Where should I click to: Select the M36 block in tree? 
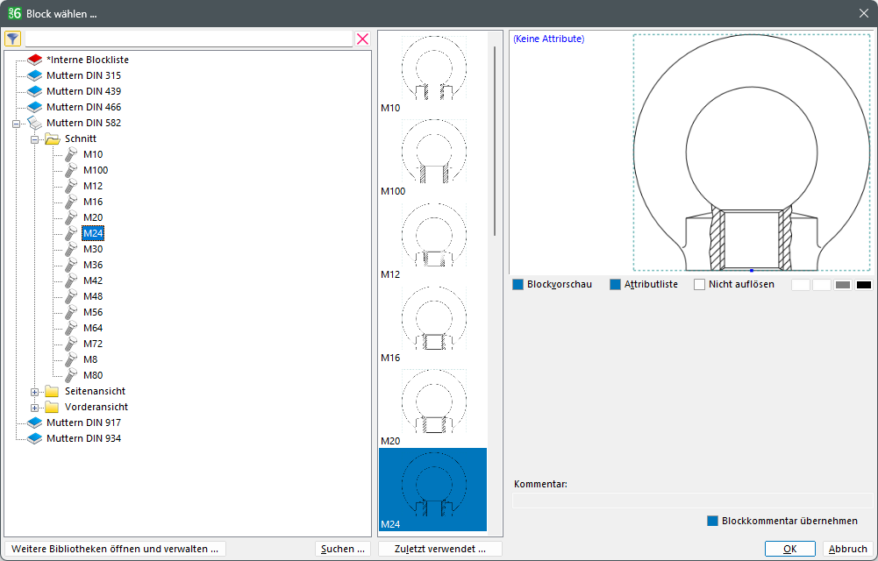[x=93, y=265]
